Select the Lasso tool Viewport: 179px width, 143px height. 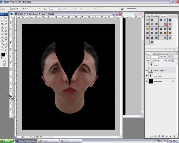pos(2,21)
